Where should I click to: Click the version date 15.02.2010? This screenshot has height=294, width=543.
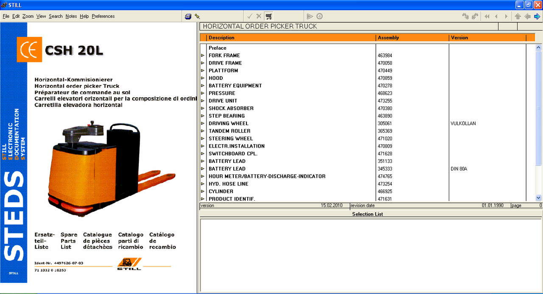(331, 206)
